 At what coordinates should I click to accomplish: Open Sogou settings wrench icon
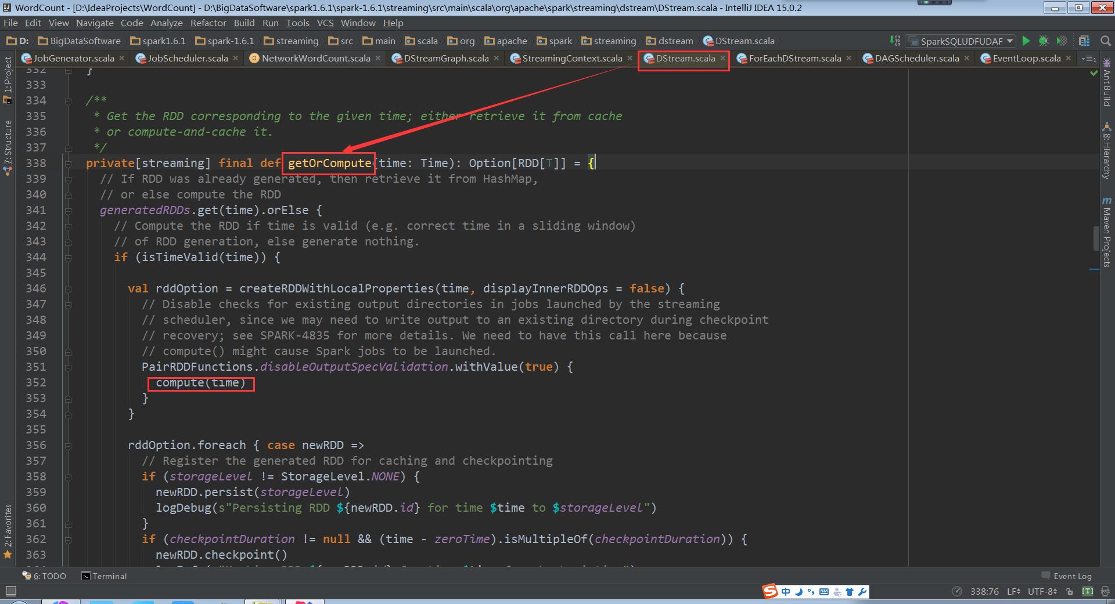[x=862, y=592]
